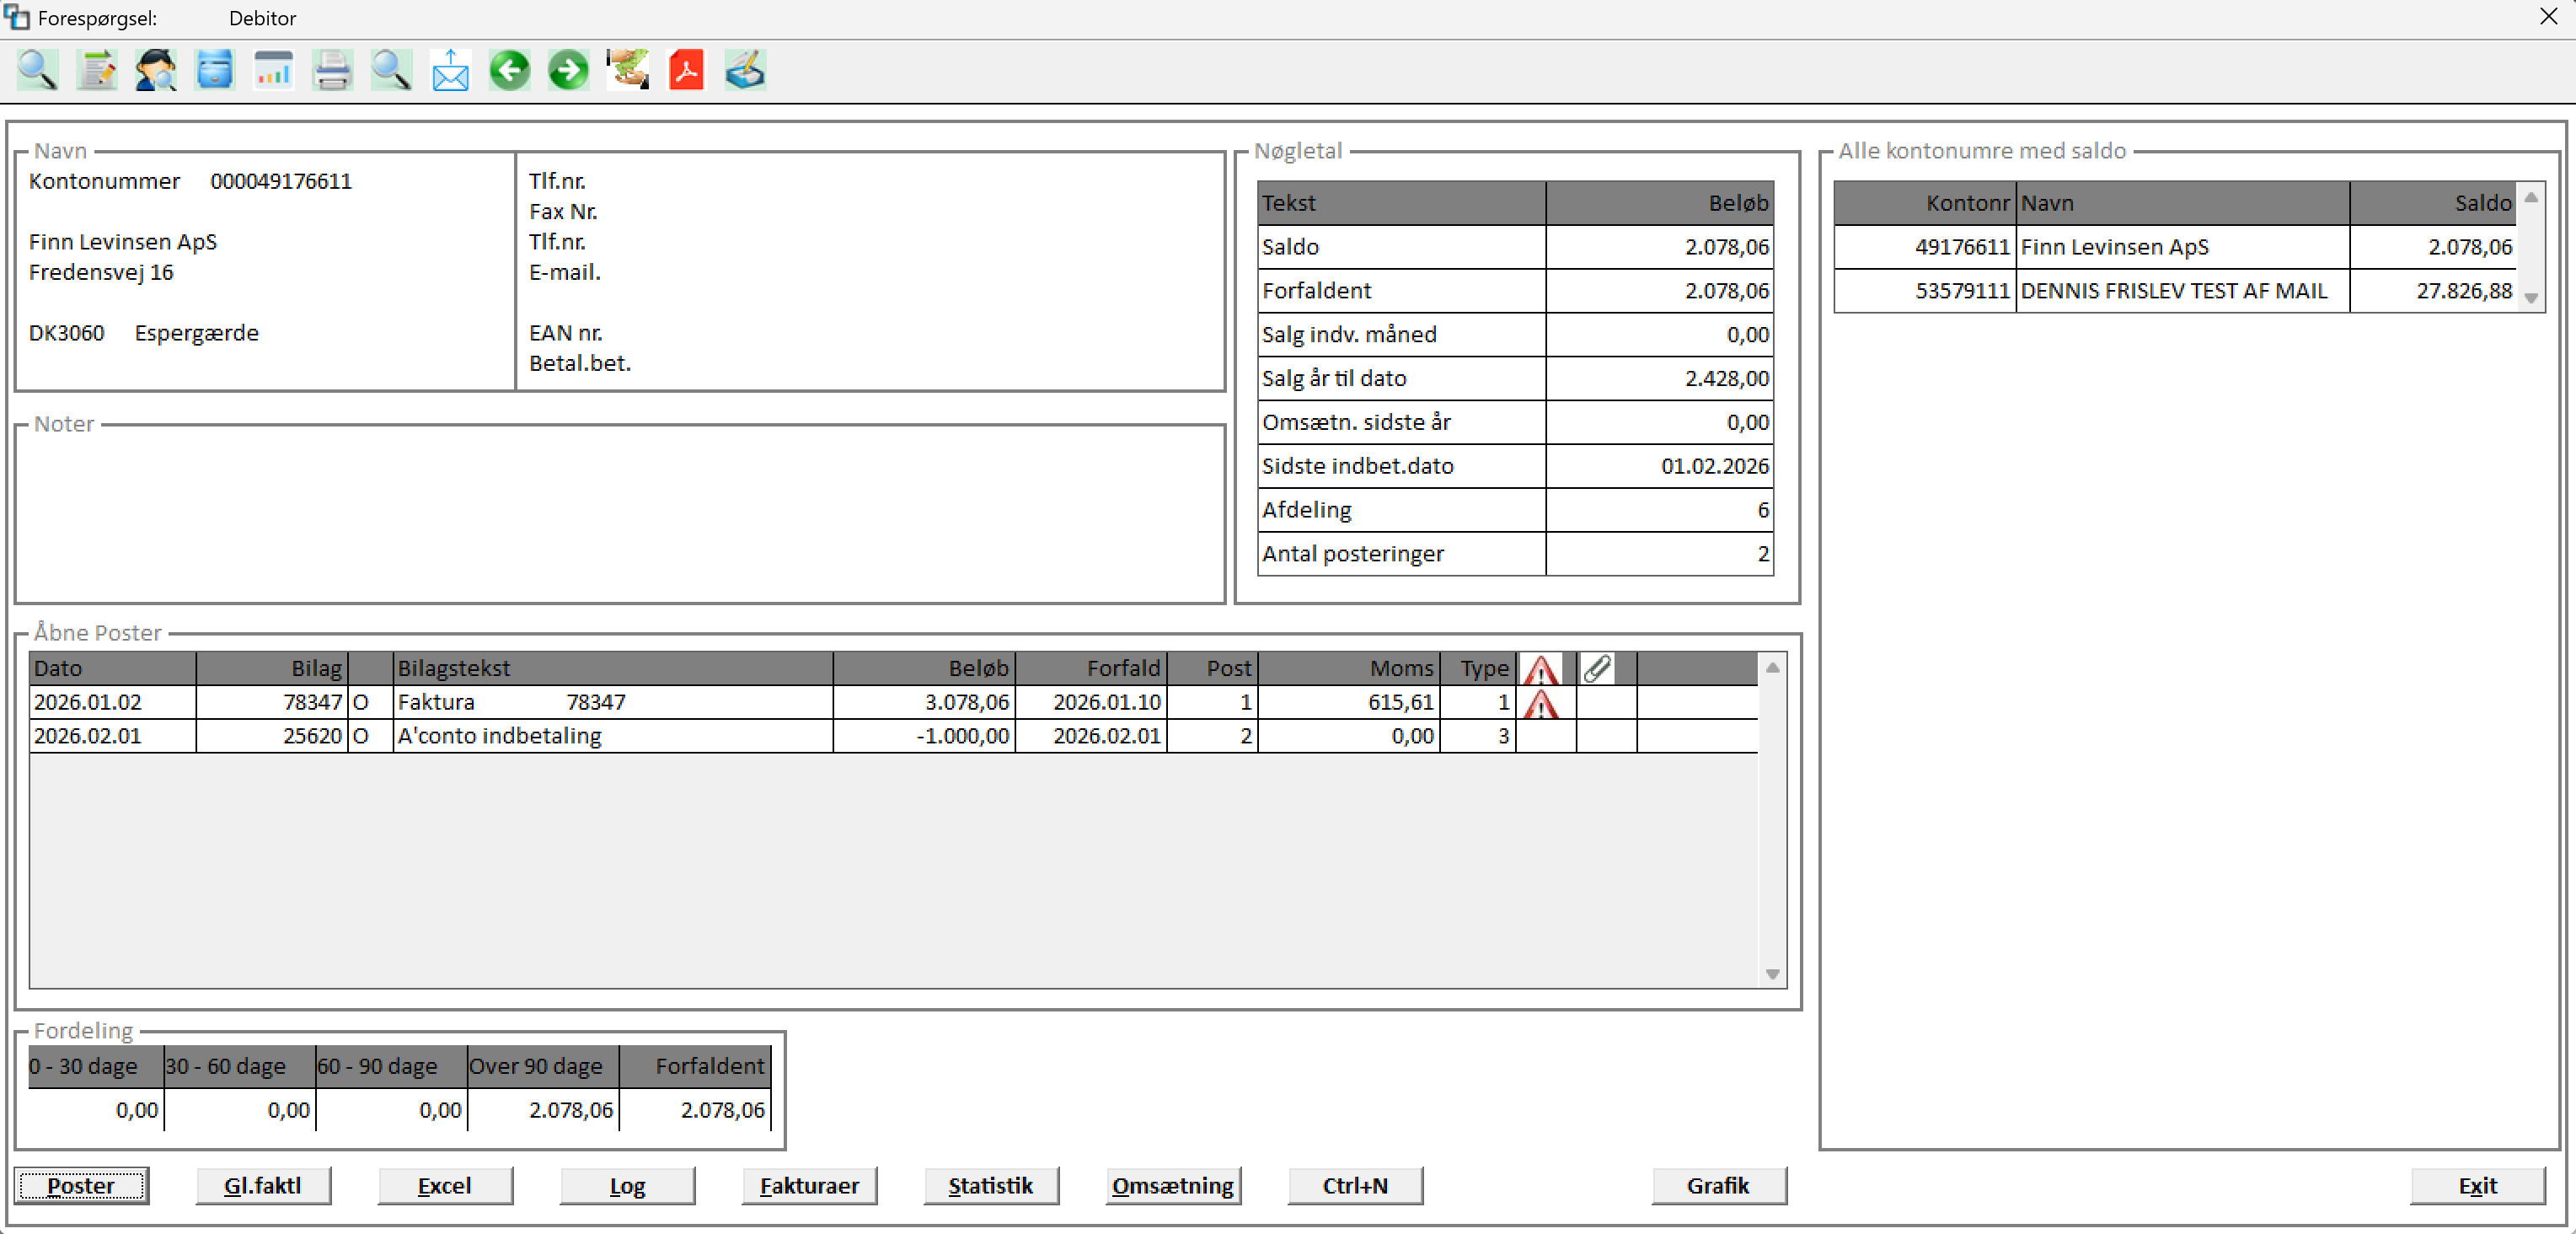Click warning triangle on Faktura 78347 row
Image resolution: width=2576 pixels, height=1234 pixels.
[x=1541, y=703]
